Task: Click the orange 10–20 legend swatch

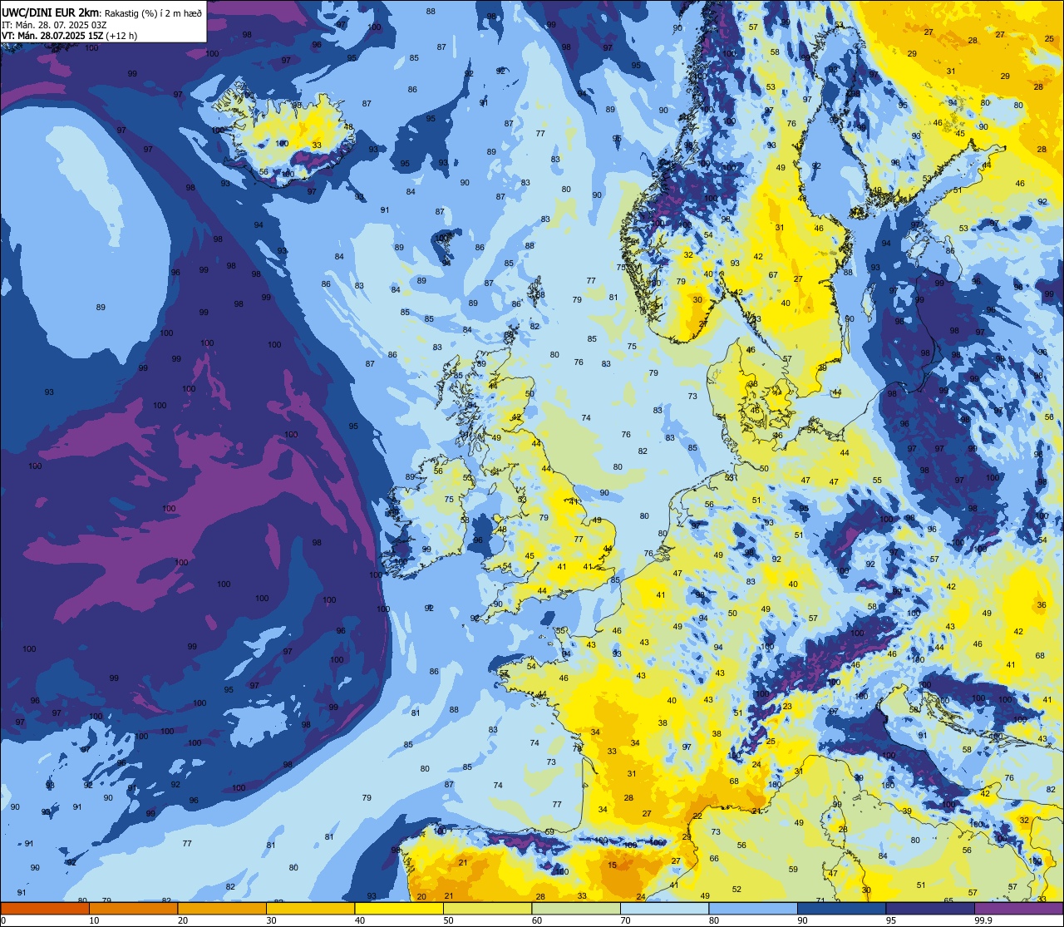Action: tap(133, 909)
